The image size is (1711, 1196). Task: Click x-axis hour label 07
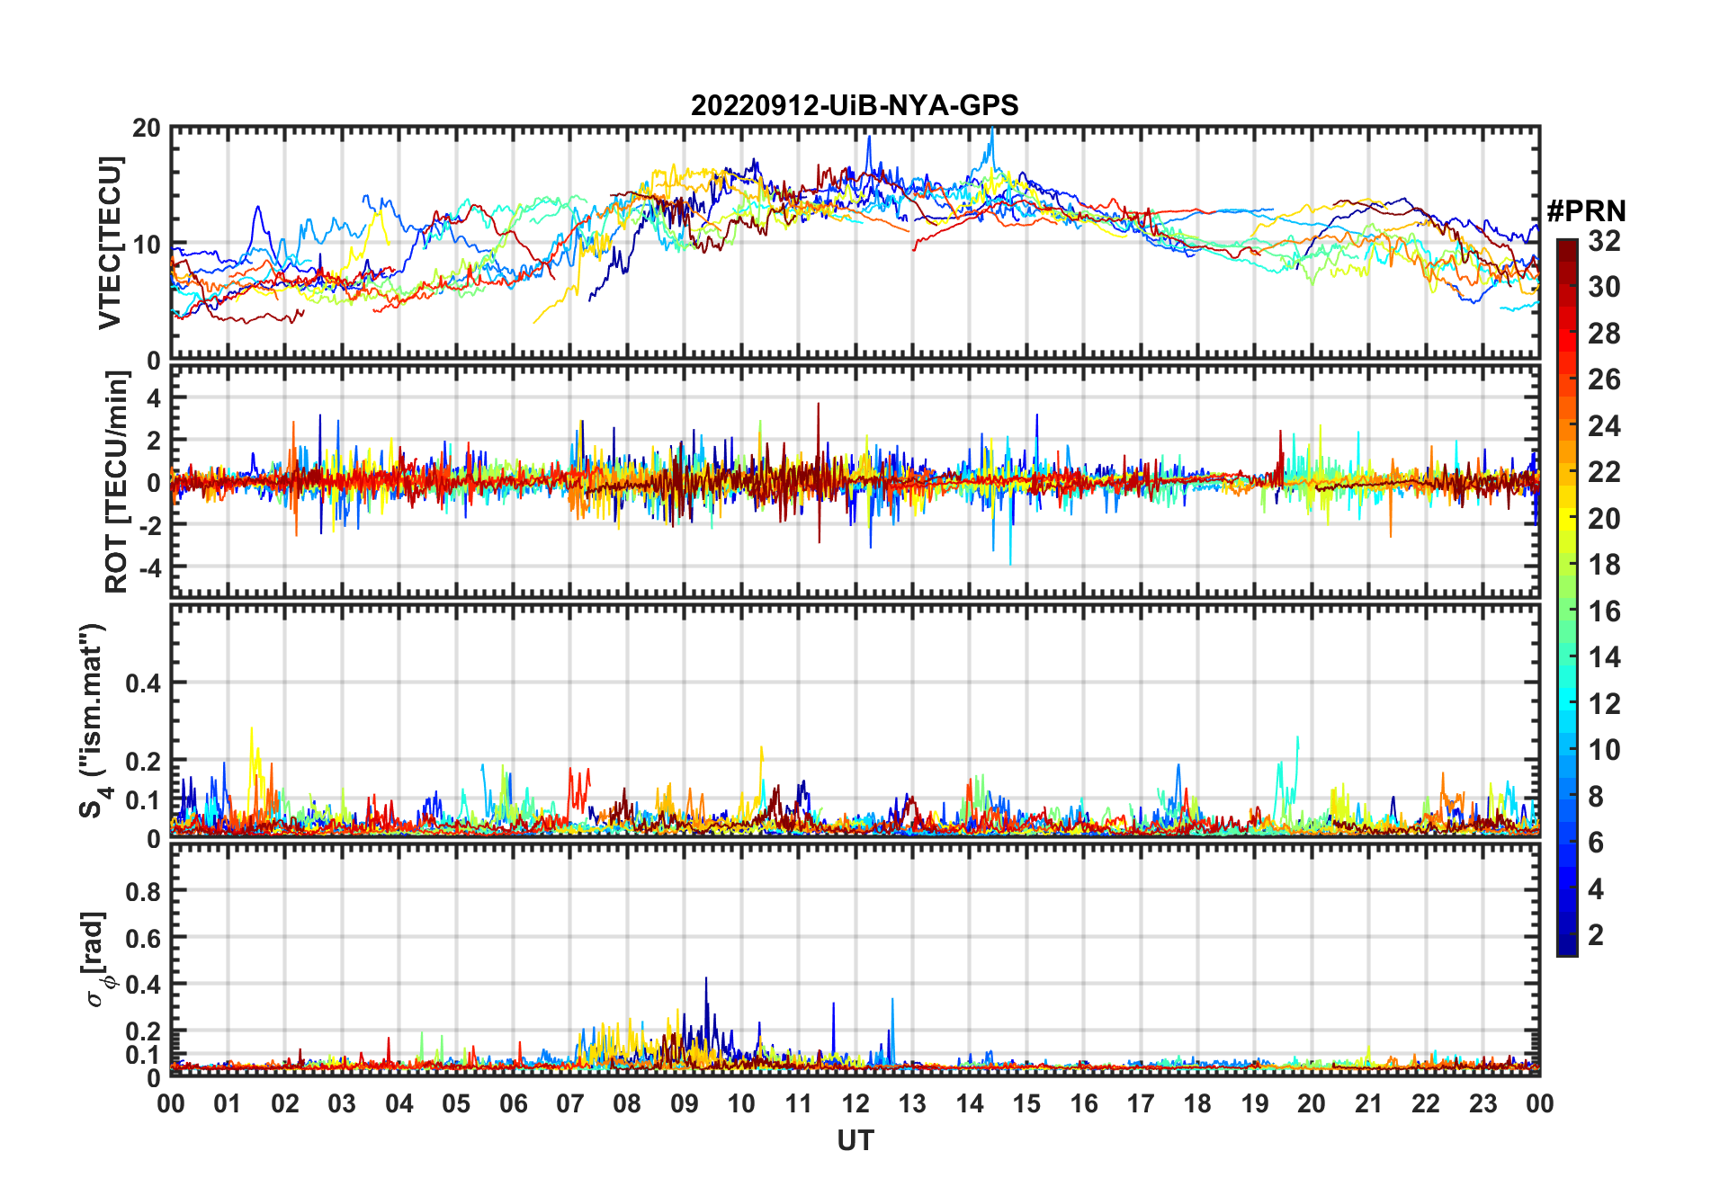point(570,1103)
